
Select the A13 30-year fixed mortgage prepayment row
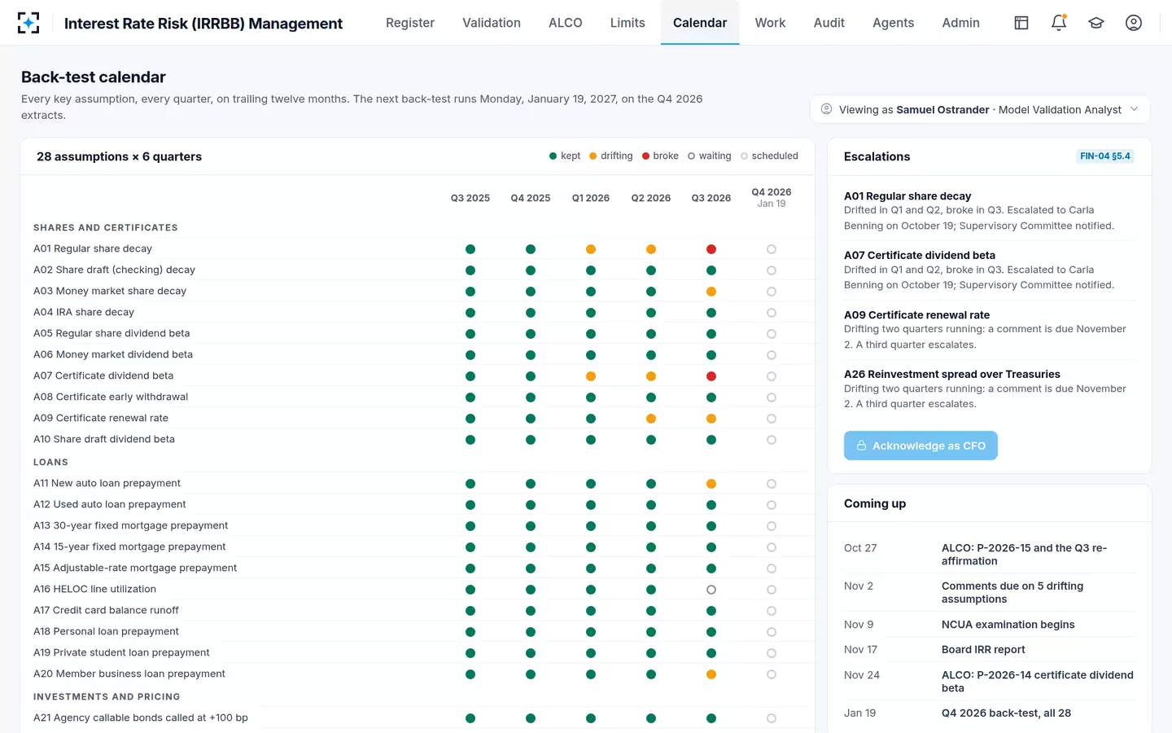415,526
